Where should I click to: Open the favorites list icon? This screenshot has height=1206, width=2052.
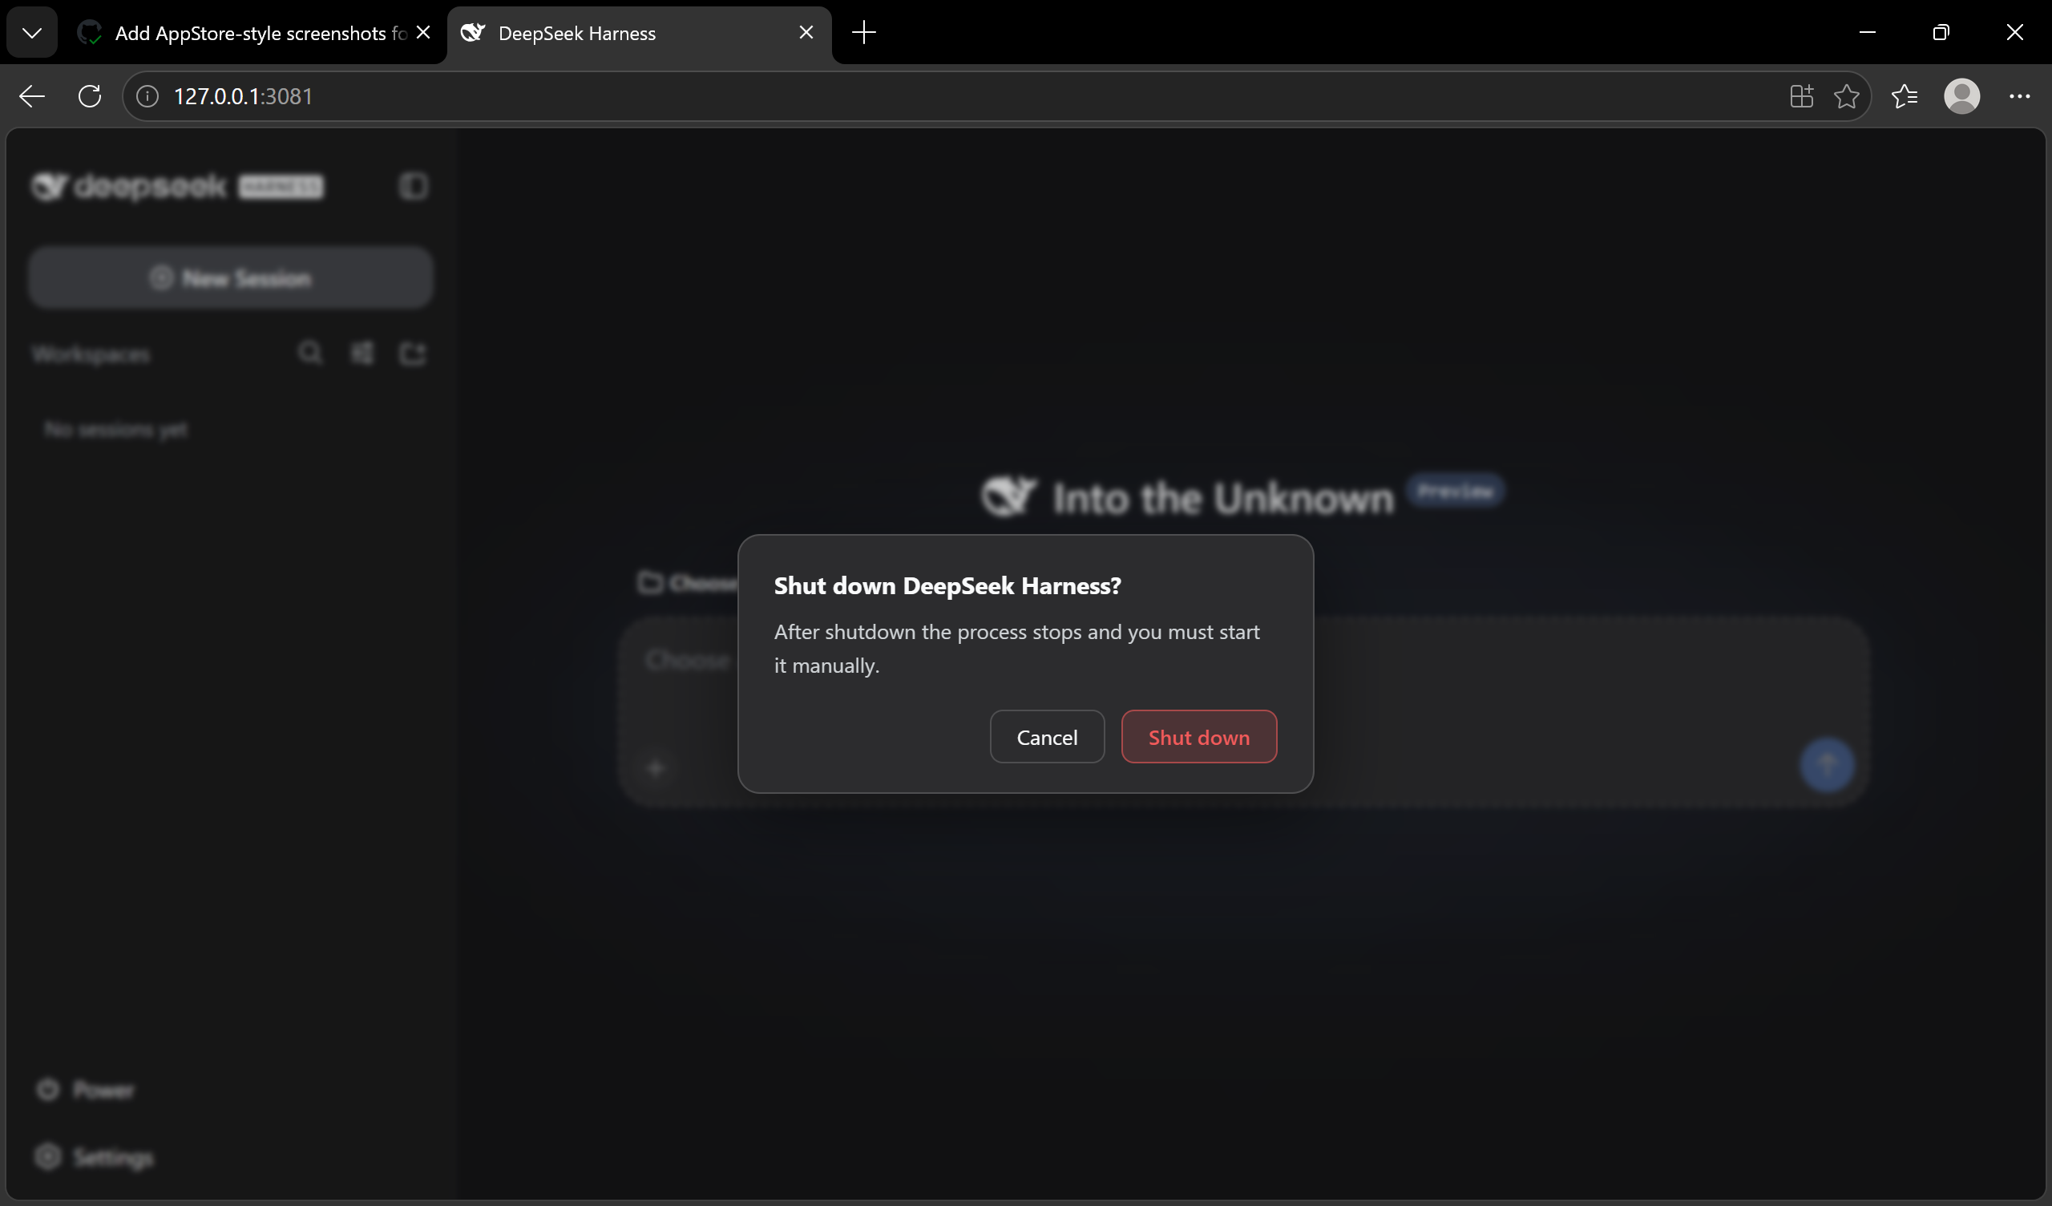[1905, 96]
